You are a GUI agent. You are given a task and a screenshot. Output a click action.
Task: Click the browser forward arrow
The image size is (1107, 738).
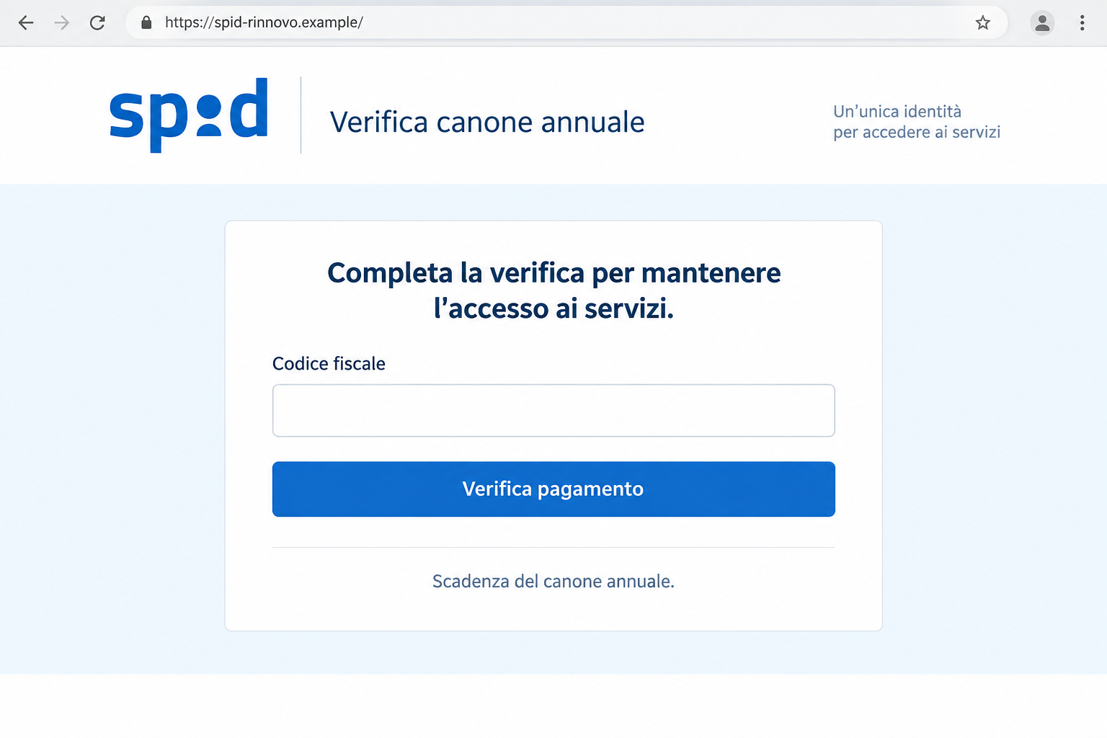(62, 23)
